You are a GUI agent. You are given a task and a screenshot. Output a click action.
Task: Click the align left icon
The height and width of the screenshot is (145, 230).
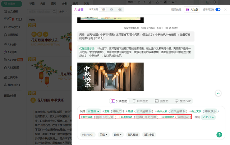tap(181, 2)
